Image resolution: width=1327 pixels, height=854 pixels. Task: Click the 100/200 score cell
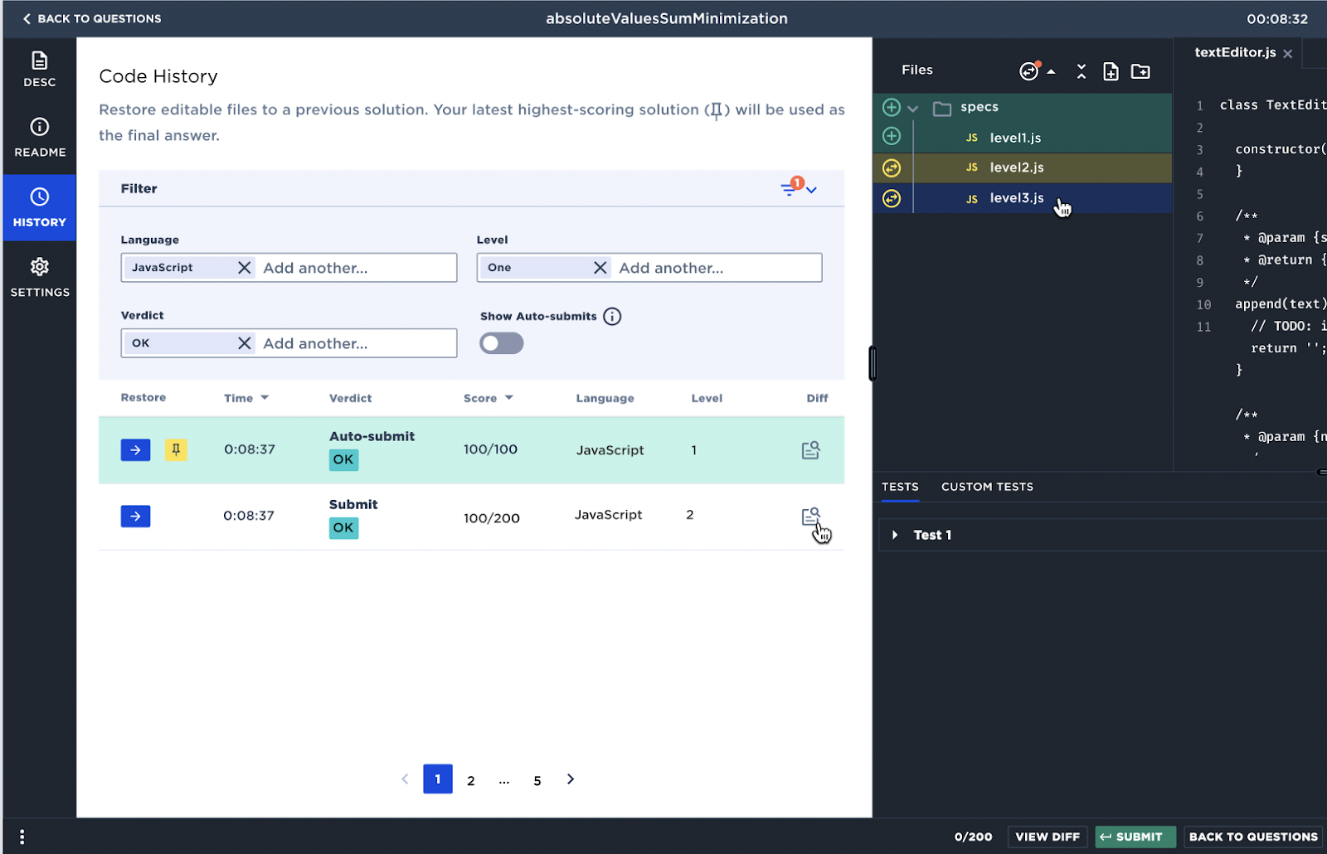pyautogui.click(x=492, y=518)
